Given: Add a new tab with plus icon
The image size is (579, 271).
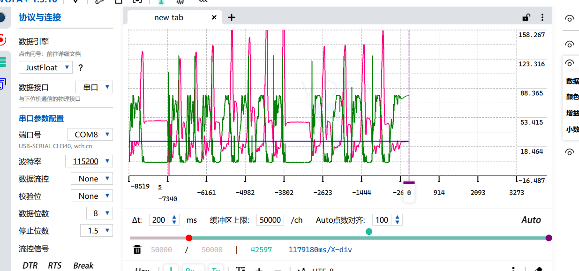Looking at the screenshot, I should coord(232,17).
